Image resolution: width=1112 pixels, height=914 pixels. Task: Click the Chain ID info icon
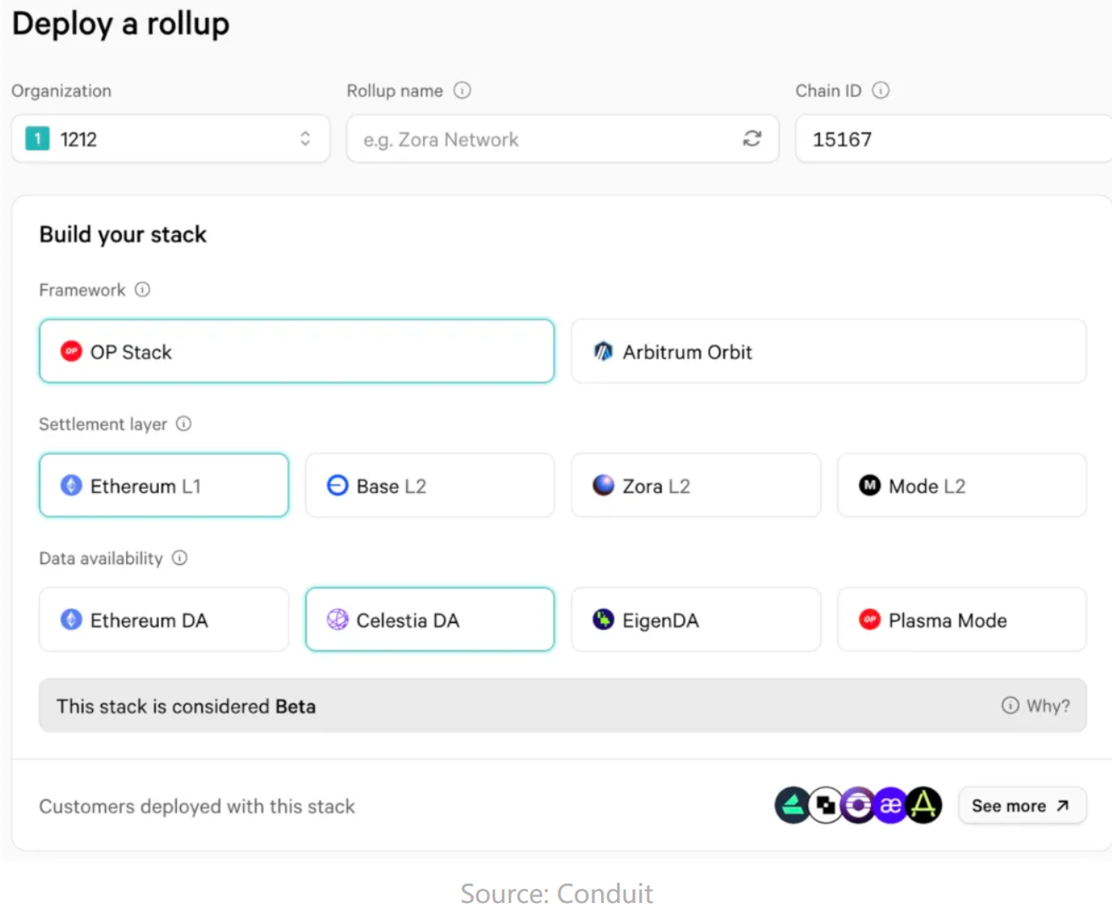pyautogui.click(x=881, y=90)
